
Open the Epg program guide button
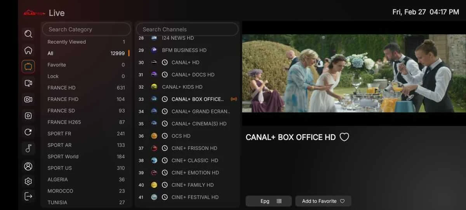(268, 201)
